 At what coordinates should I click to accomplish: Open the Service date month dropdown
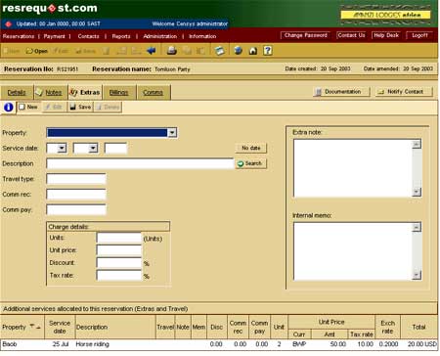tap(93, 149)
